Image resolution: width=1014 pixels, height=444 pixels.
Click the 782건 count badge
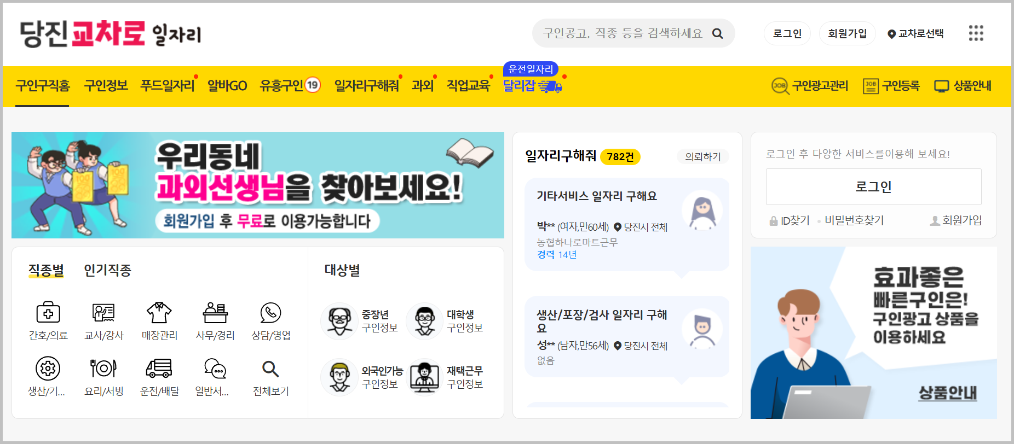(620, 157)
